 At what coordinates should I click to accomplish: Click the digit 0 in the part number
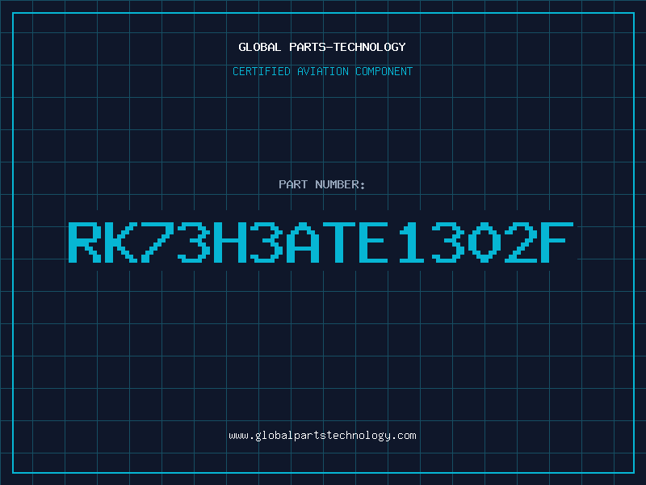click(484, 242)
